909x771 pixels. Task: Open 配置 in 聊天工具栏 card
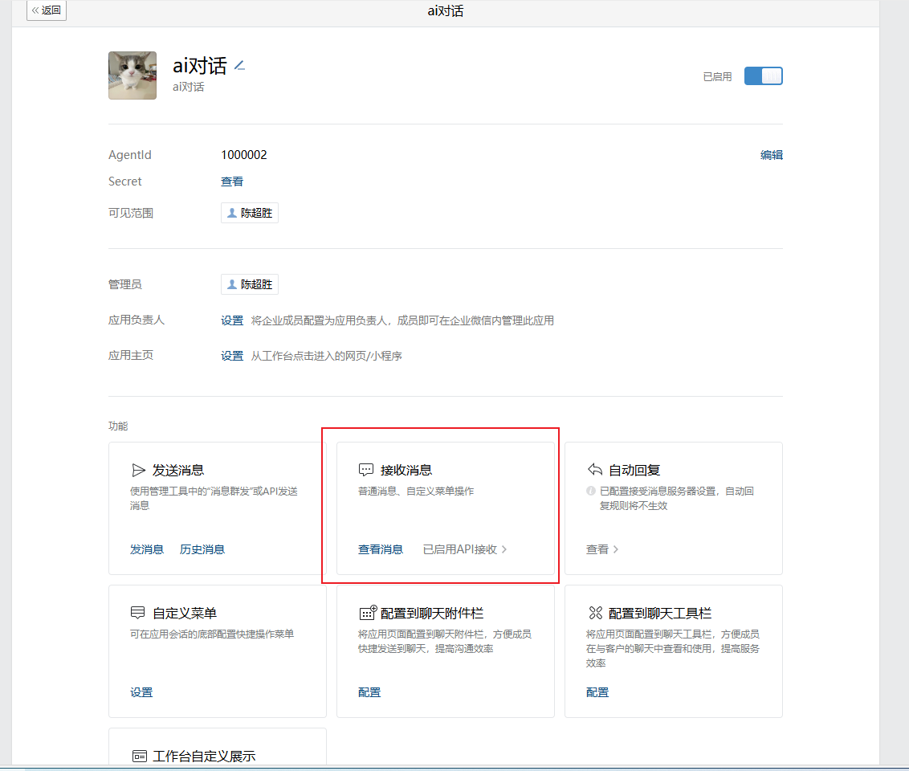pos(597,693)
